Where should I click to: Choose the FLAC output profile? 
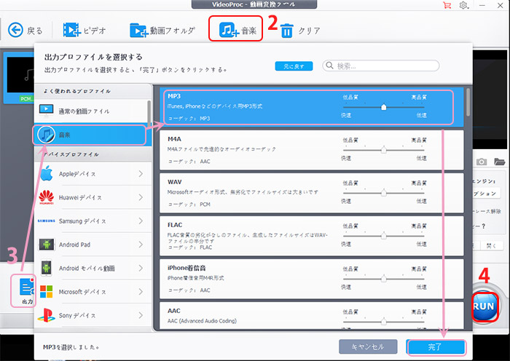coord(311,236)
